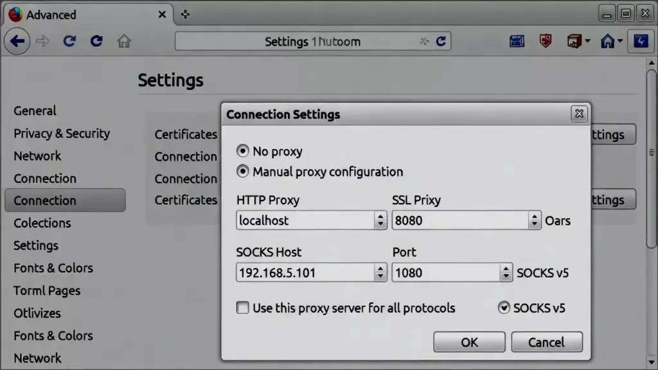This screenshot has width=658, height=370.
Task: Click the red shield toolbar icon
Action: (546, 42)
